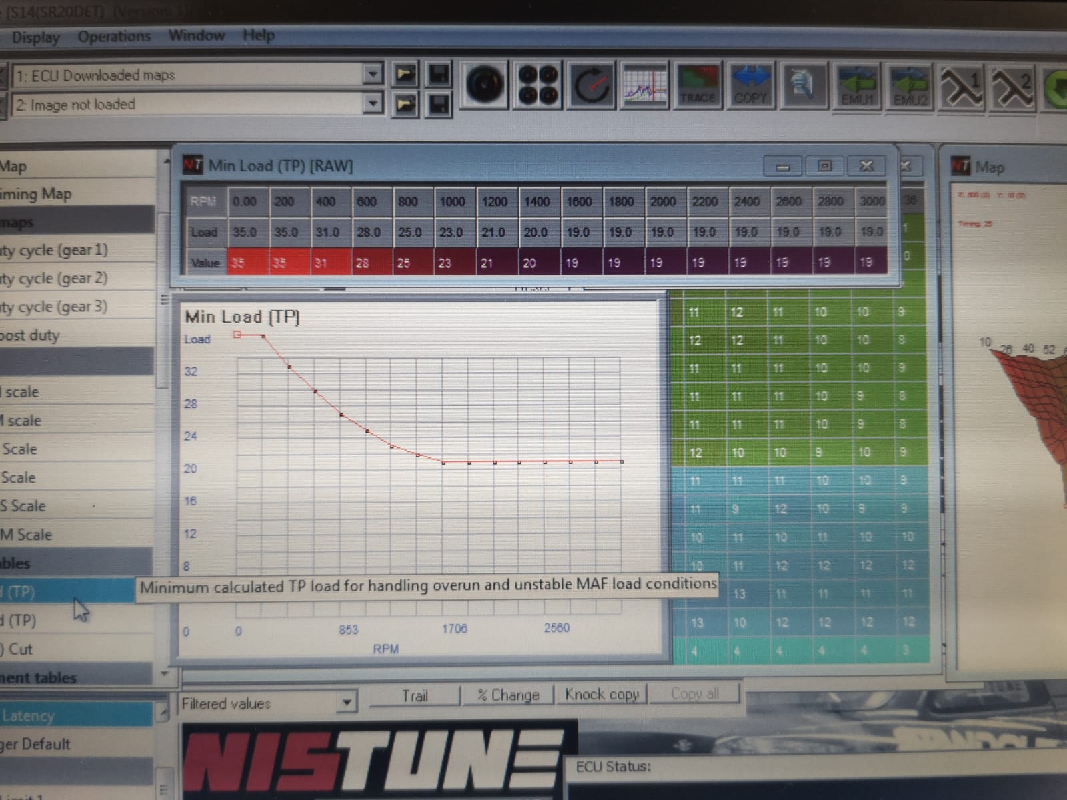The height and width of the screenshot is (800, 1067).
Task: Select the highlighted '(TP)' list entry
Action: coord(67,591)
